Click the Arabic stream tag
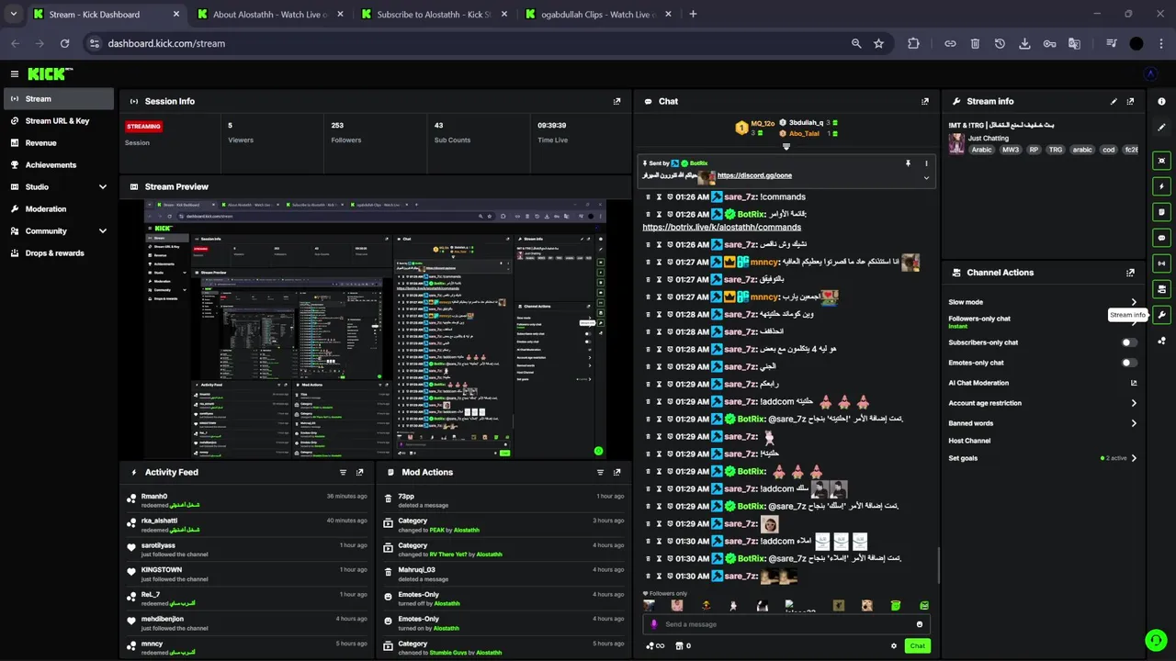 (982, 150)
